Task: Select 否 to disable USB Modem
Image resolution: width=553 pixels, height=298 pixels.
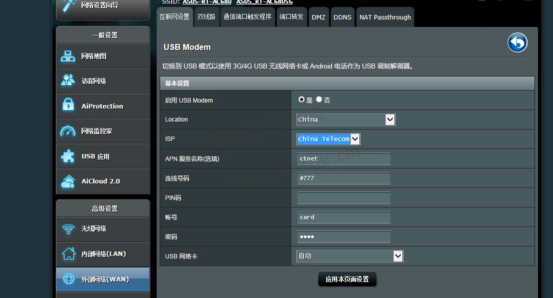Action: (319, 99)
